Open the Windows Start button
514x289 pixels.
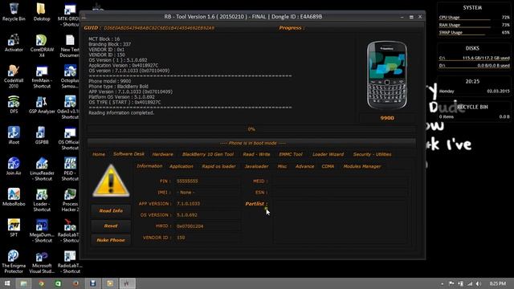click(x=7, y=283)
